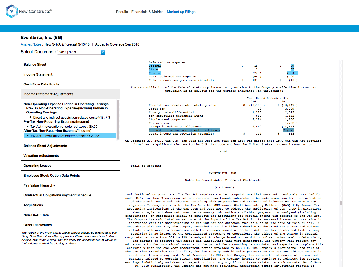Open the Select Document dropdown
Screen dimensions: 359x267
click(x=81, y=52)
